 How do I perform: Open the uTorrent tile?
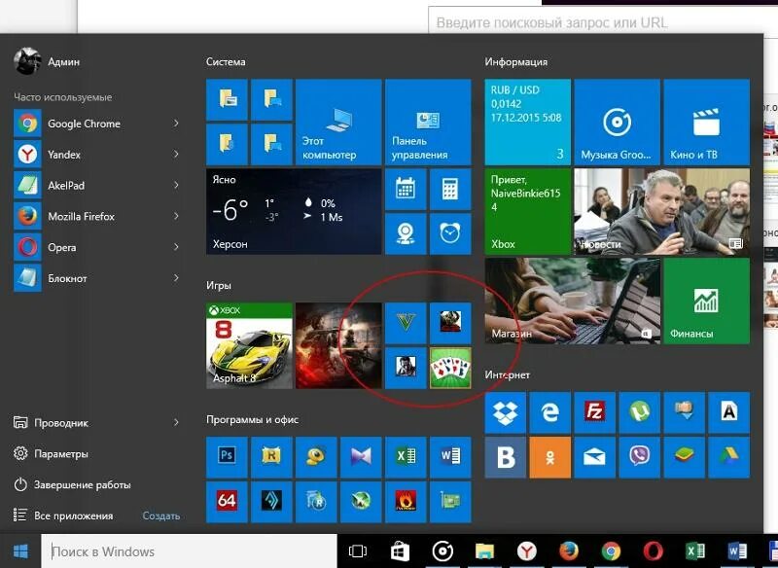tap(639, 412)
